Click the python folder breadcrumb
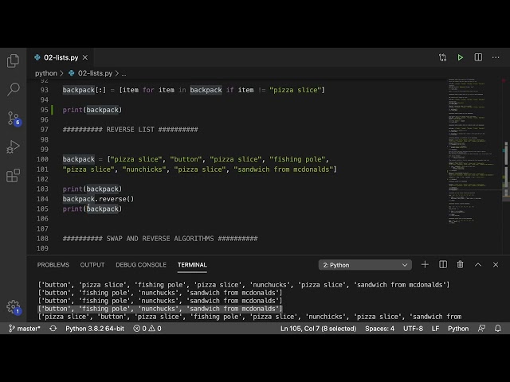 click(46, 73)
